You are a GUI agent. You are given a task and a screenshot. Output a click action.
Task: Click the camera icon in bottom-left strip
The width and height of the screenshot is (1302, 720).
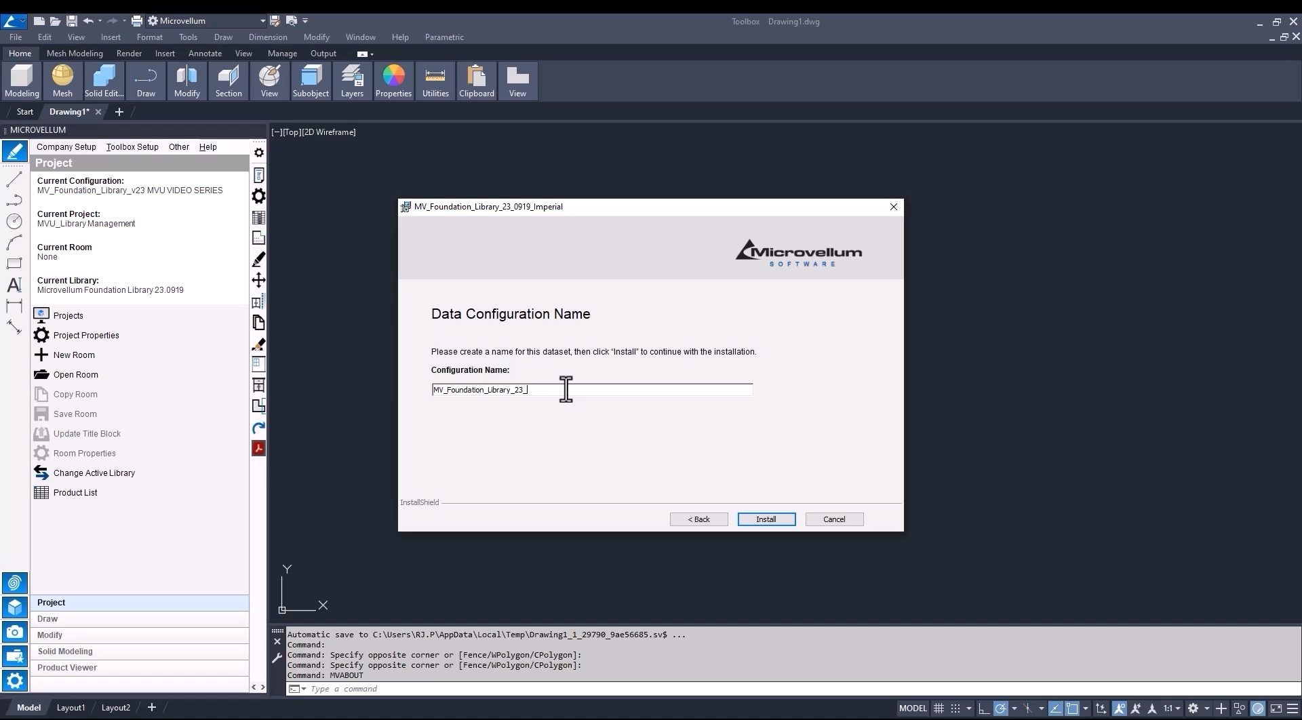[14, 632]
